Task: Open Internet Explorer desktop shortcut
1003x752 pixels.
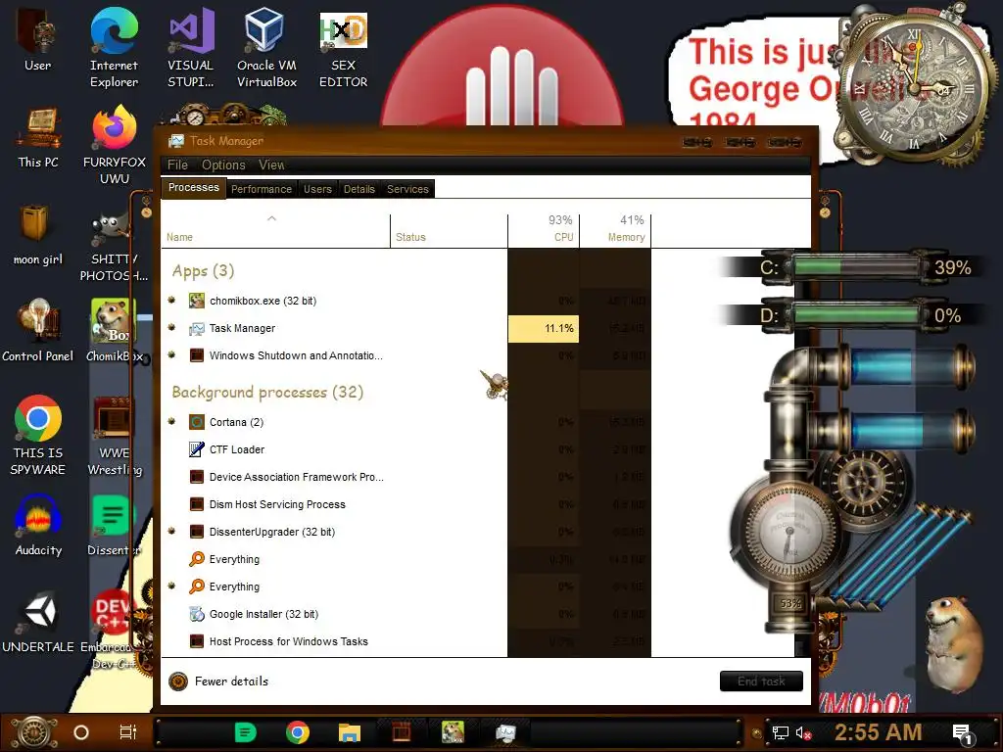Action: click(114, 48)
